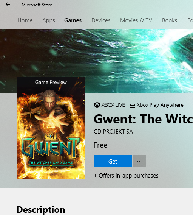Open the more options ellipsis button
193x215 pixels.
tap(140, 161)
